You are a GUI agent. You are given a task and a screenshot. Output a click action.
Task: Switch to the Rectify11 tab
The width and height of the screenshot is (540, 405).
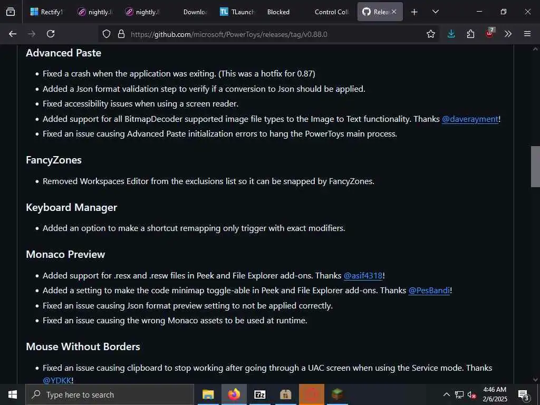[46, 12]
